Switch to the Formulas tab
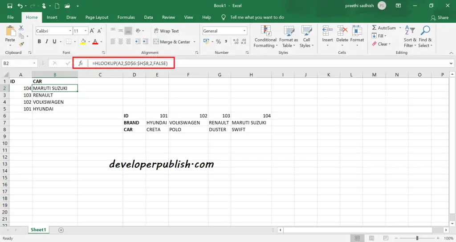456x242 pixels. coord(126,17)
